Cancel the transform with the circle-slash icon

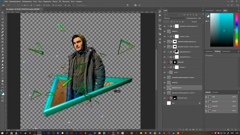(x=135, y=5)
